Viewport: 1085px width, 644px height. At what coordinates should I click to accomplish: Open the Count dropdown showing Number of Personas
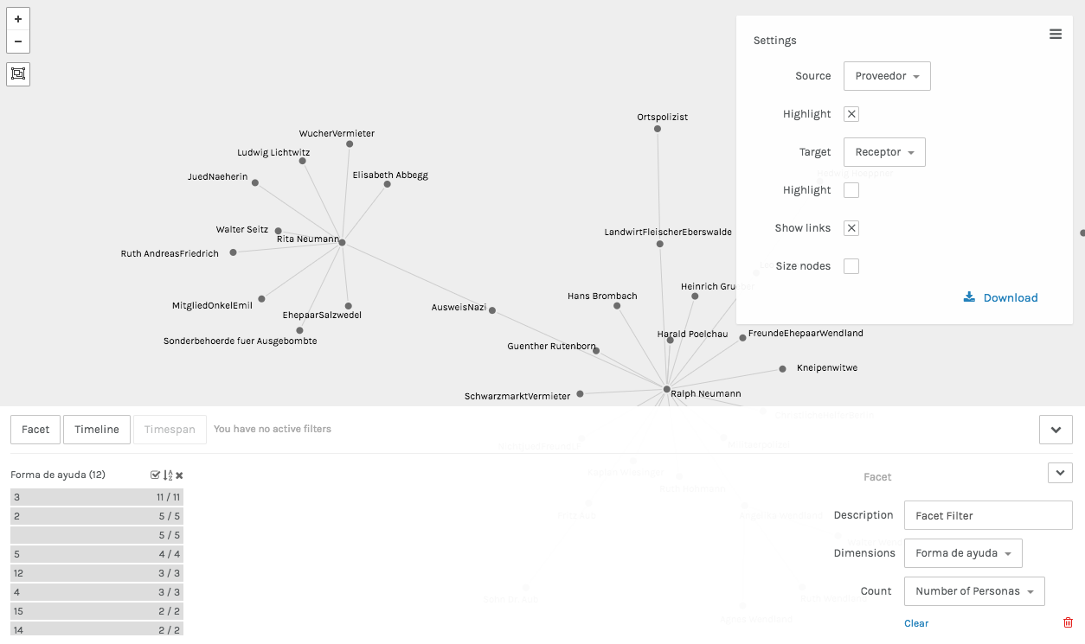point(974,591)
